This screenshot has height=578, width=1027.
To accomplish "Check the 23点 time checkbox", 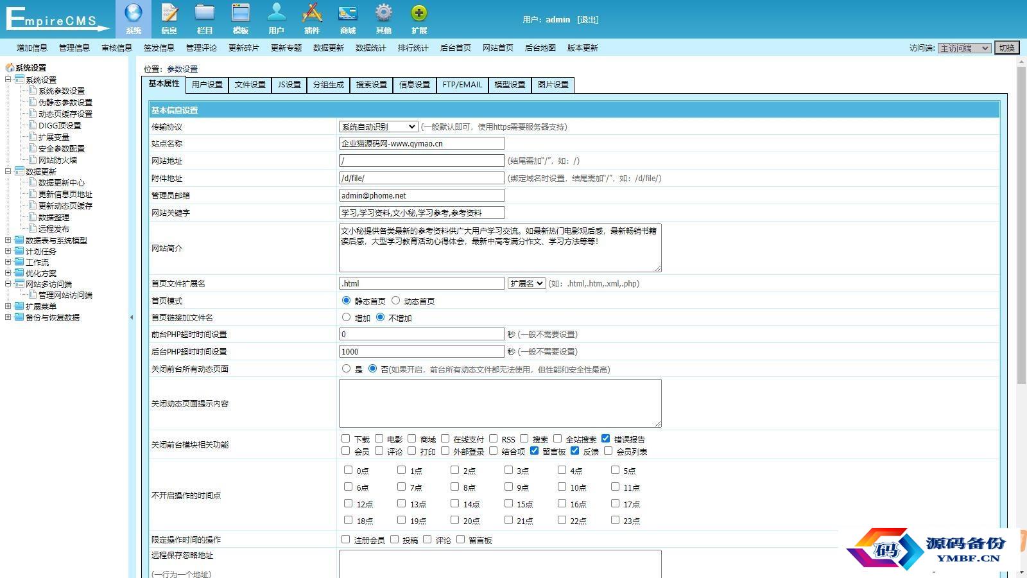I will (615, 520).
